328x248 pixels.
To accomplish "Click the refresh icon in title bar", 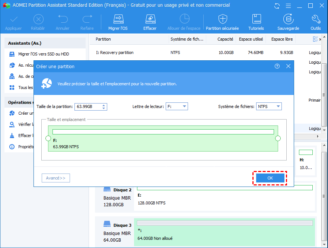I will pyautogui.click(x=277, y=6).
